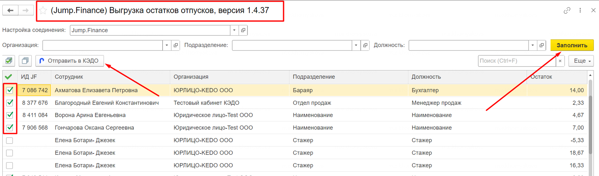The height and width of the screenshot is (176, 599).
Task: Uncheck the Ворона Арина Евгеньевна row
Action: click(x=10, y=115)
